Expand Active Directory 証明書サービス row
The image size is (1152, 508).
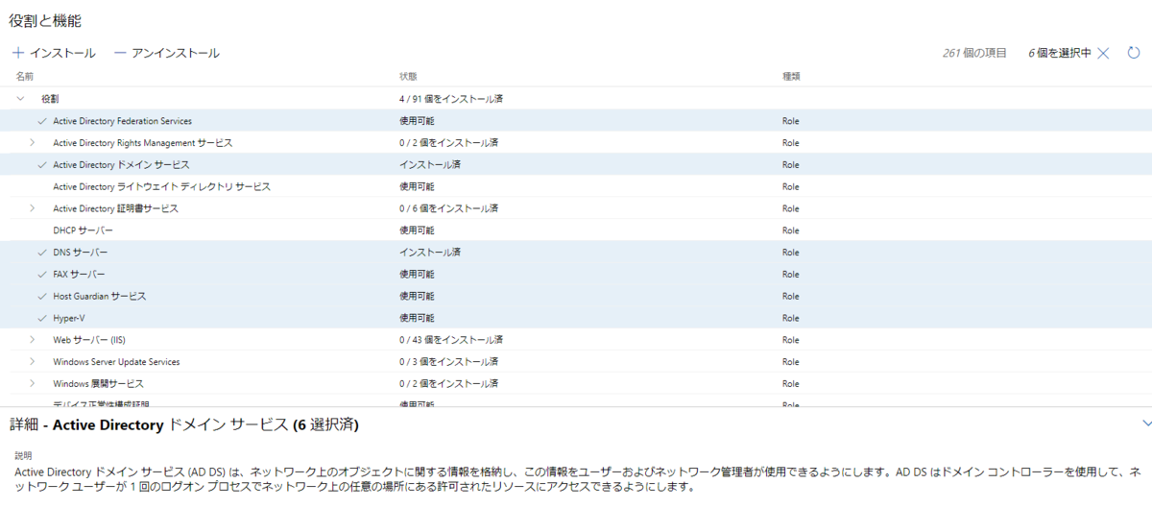(33, 208)
